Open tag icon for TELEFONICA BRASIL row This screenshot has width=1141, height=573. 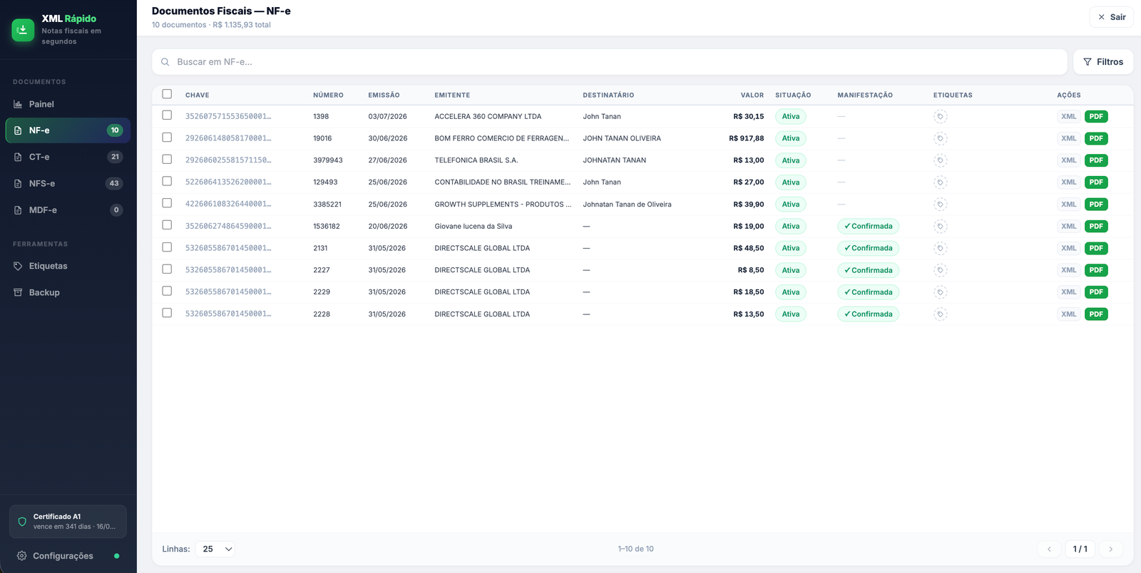point(941,160)
